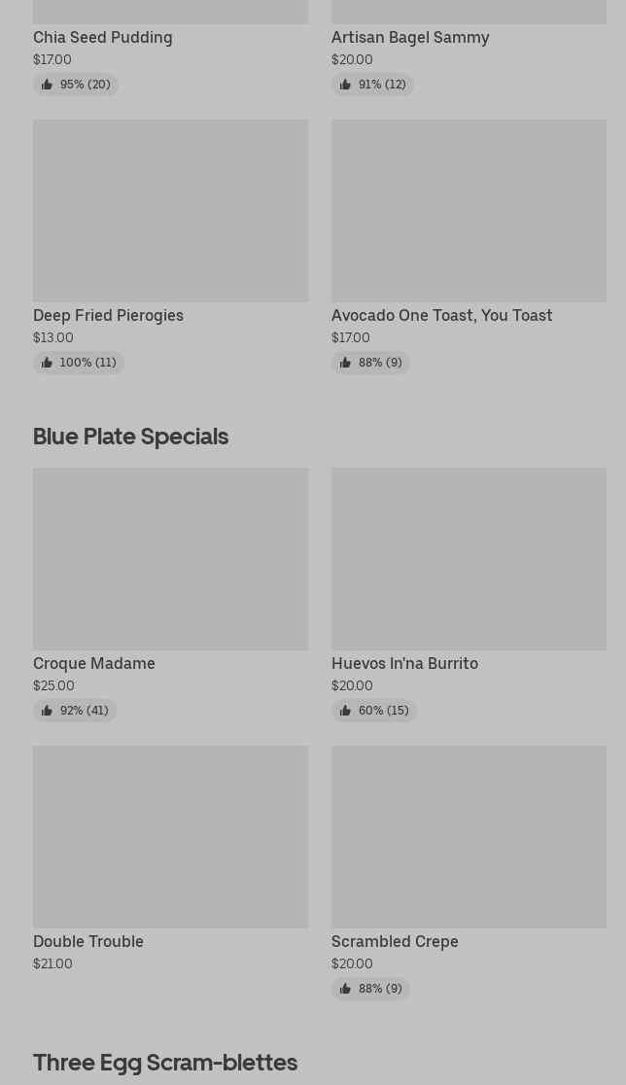Click thumbs-up icon under Huevos In'na Burrito

pos(345,711)
